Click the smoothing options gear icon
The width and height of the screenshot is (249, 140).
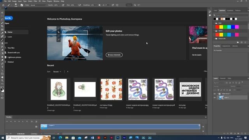tap(100, 5)
